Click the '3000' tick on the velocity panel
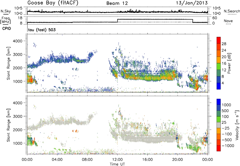Image resolution: width=240 pixels, height=166 pixels. tap(18, 116)
